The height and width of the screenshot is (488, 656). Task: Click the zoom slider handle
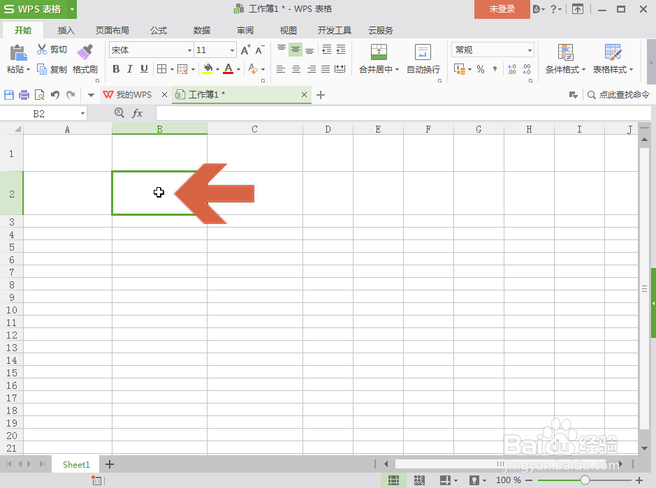click(x=585, y=480)
